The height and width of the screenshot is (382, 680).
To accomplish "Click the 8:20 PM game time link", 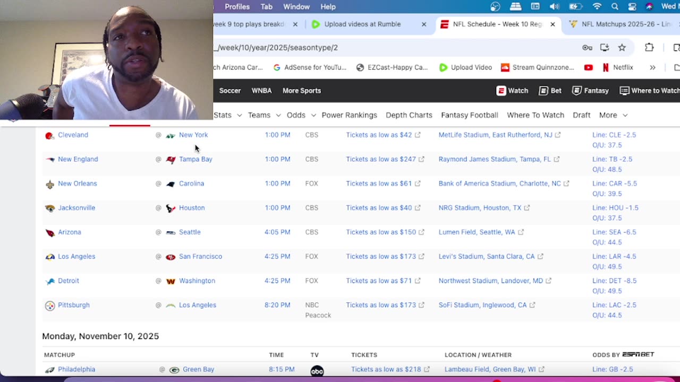I will 277,306.
